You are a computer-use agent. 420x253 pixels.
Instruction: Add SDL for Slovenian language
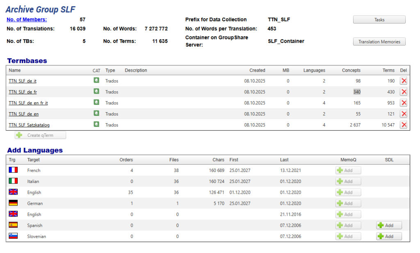[389, 236]
